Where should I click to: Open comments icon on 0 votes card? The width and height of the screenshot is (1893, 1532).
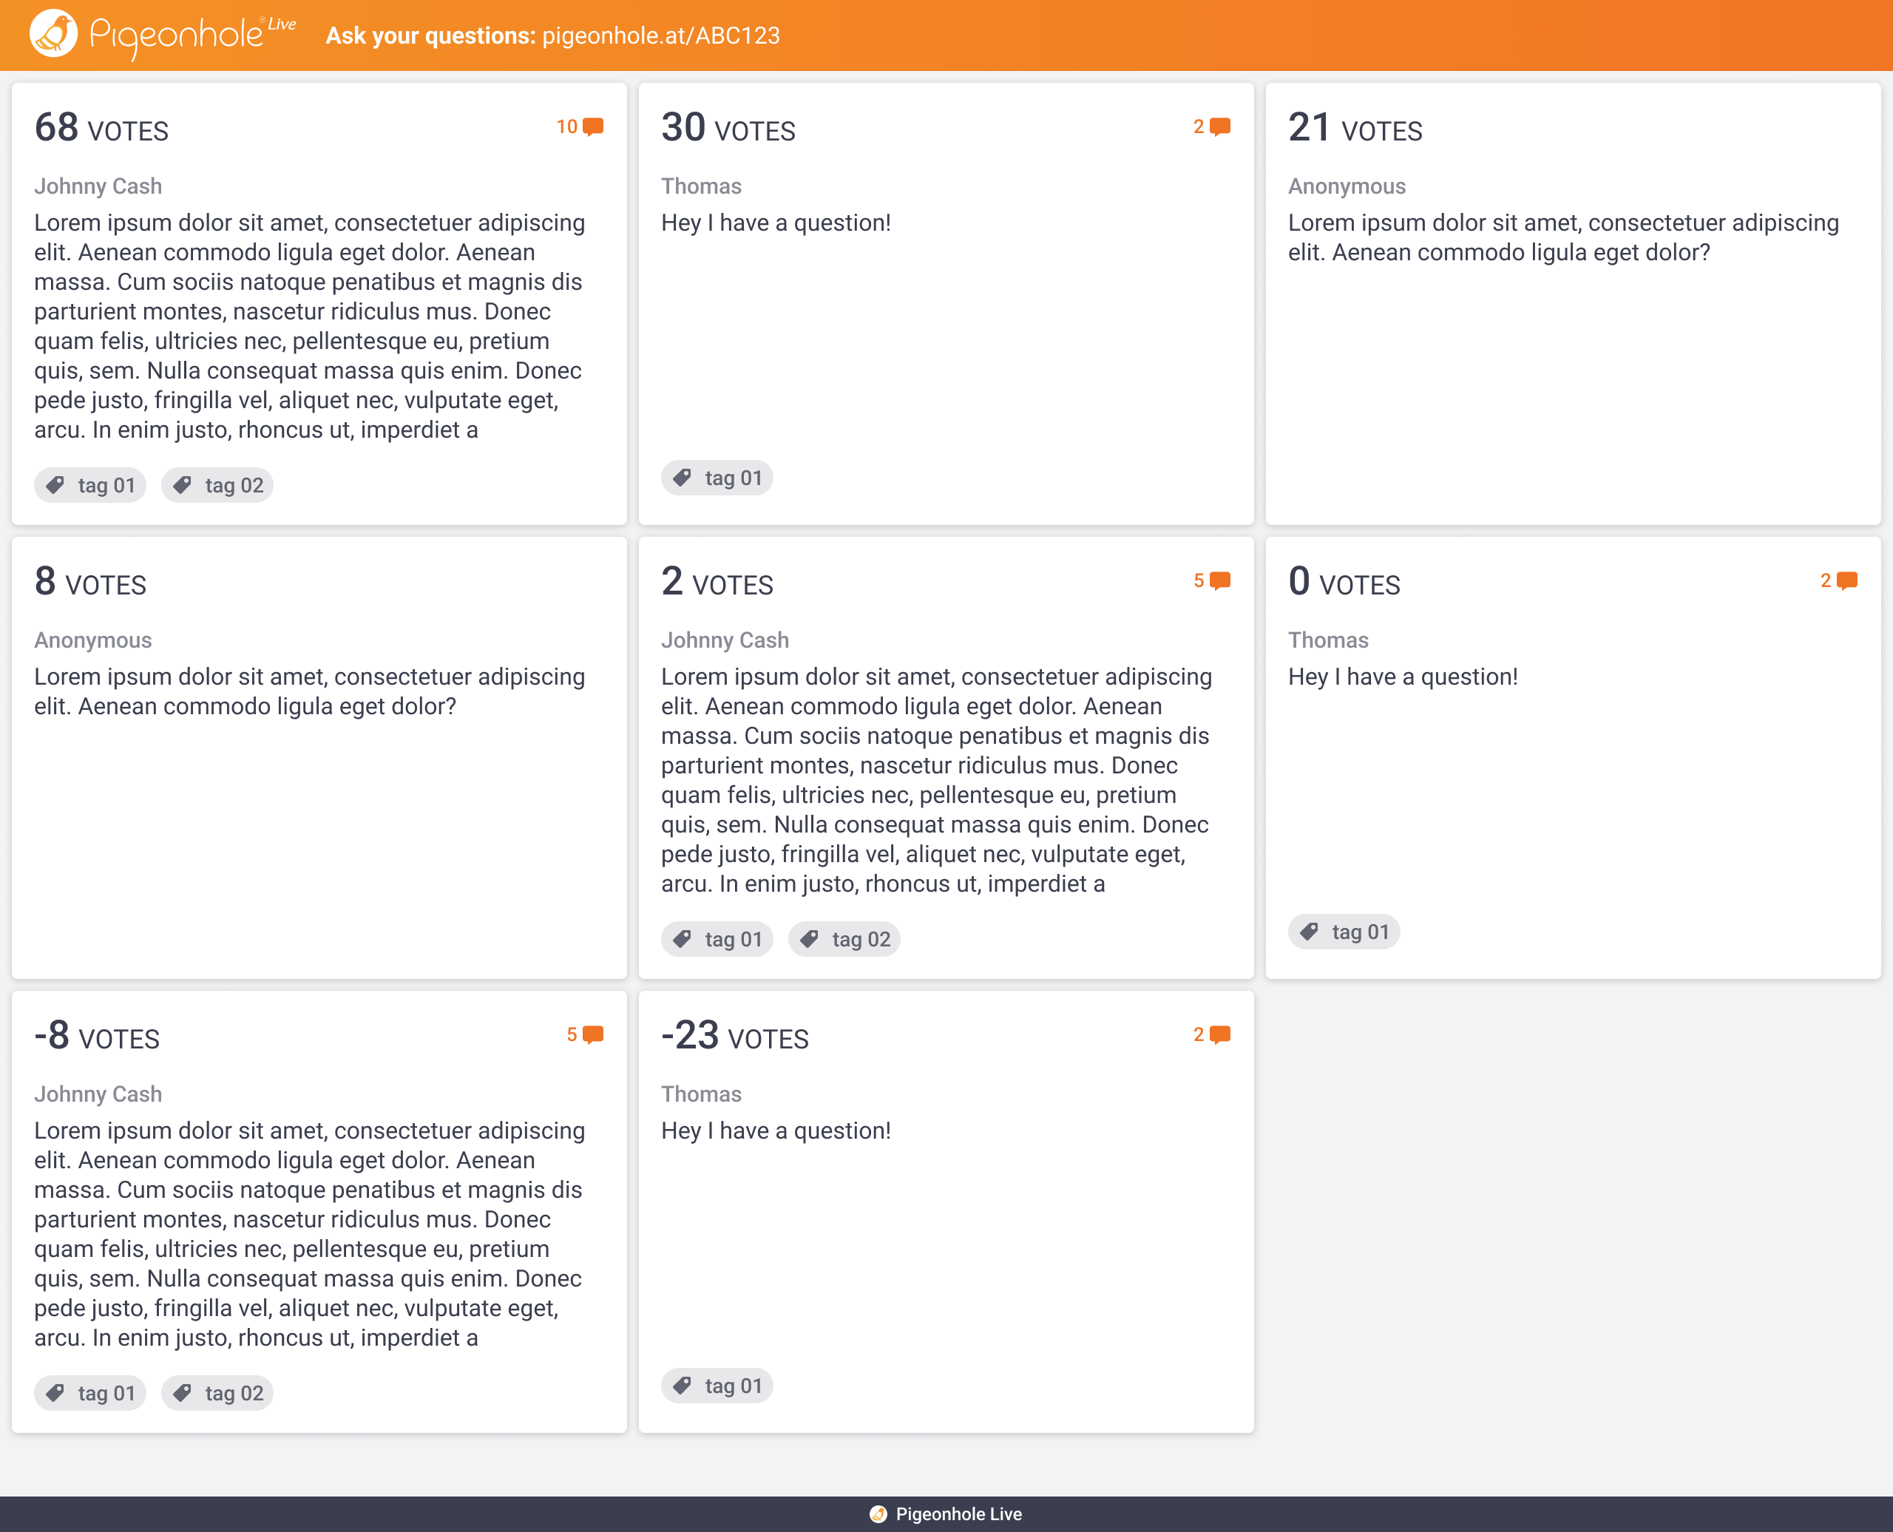[1846, 580]
